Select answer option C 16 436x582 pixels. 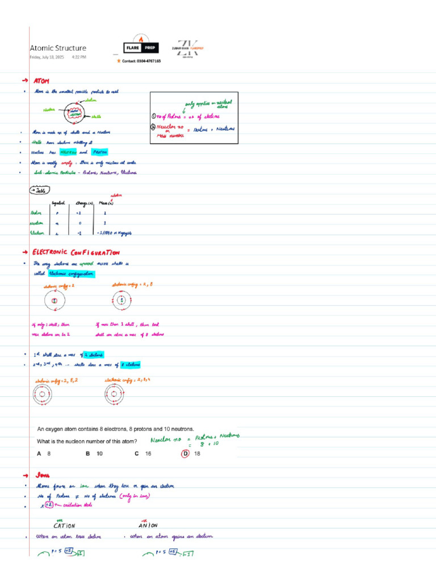142,454
